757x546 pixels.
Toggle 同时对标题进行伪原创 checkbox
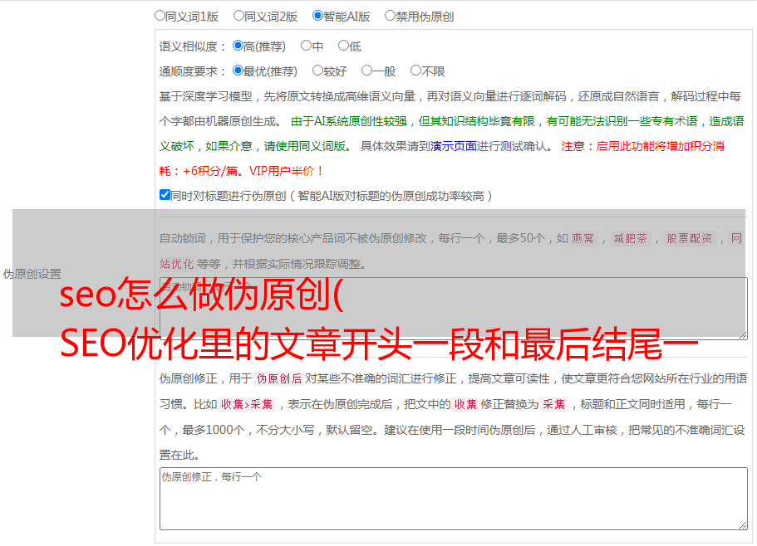pyautogui.click(x=165, y=195)
